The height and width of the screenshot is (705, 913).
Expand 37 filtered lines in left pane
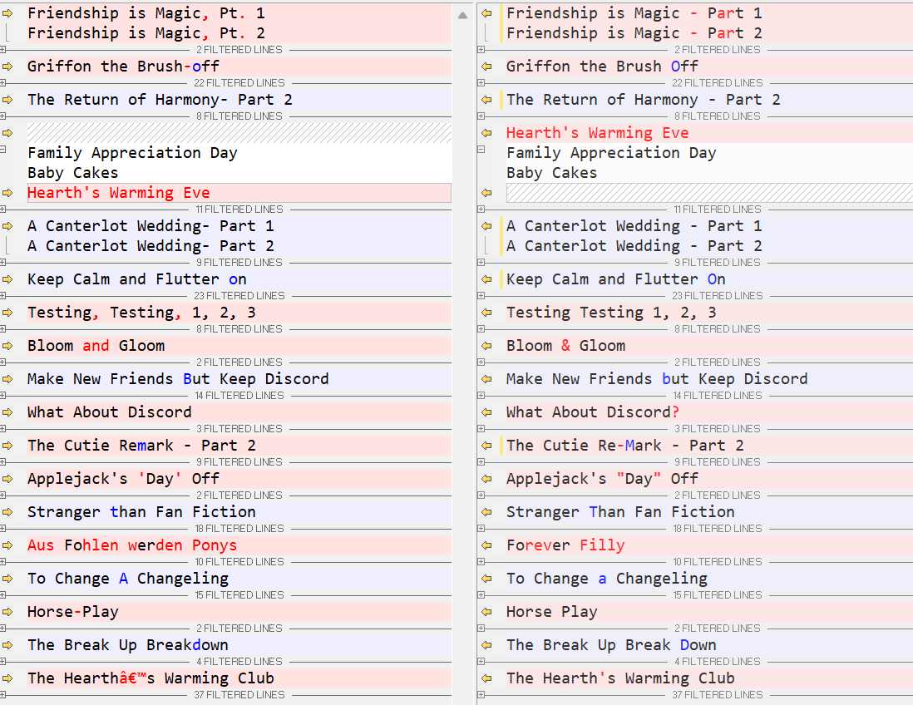(3, 695)
